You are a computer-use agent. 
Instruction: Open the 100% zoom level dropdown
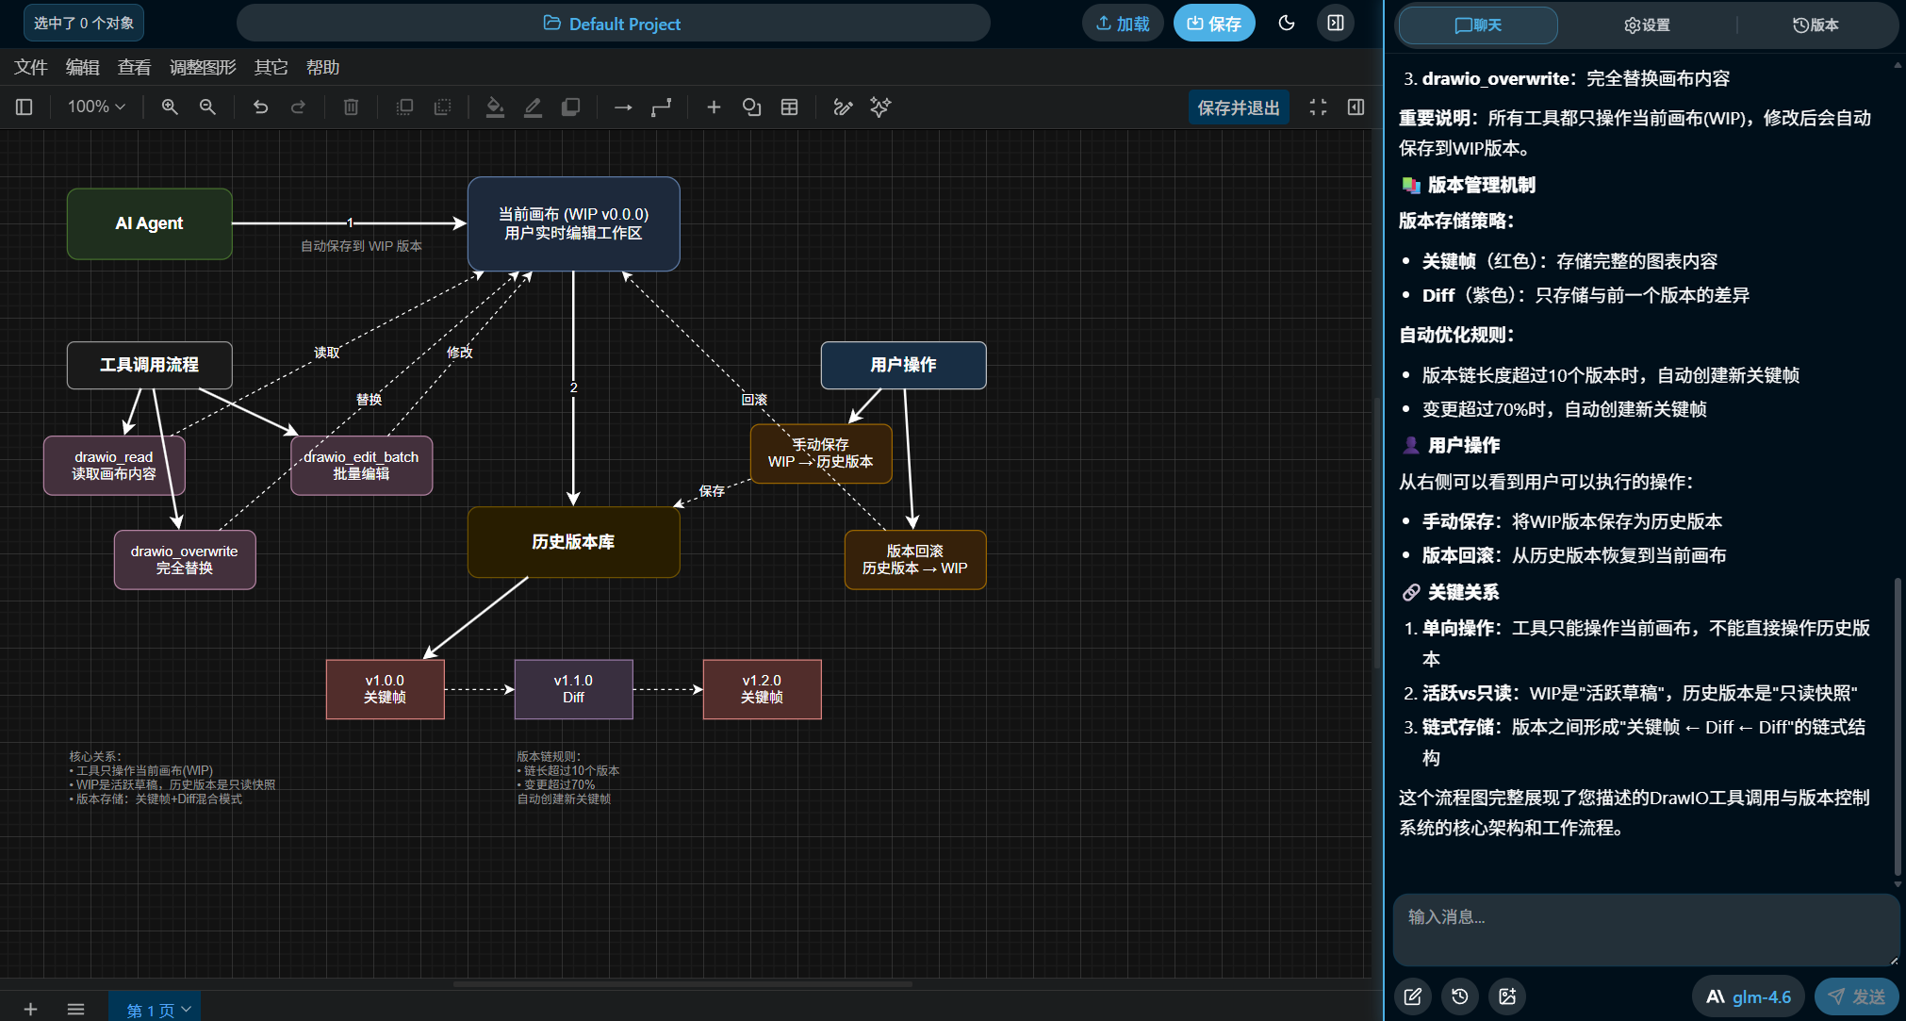click(96, 107)
